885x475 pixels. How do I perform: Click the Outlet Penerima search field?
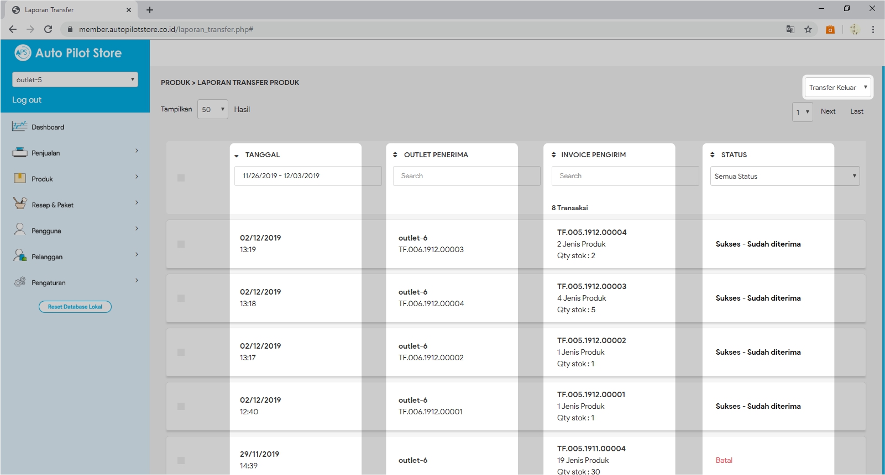(466, 176)
